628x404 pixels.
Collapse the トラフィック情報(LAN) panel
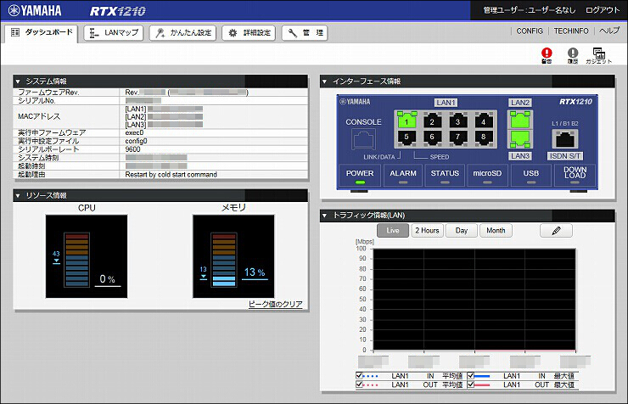[x=324, y=216]
